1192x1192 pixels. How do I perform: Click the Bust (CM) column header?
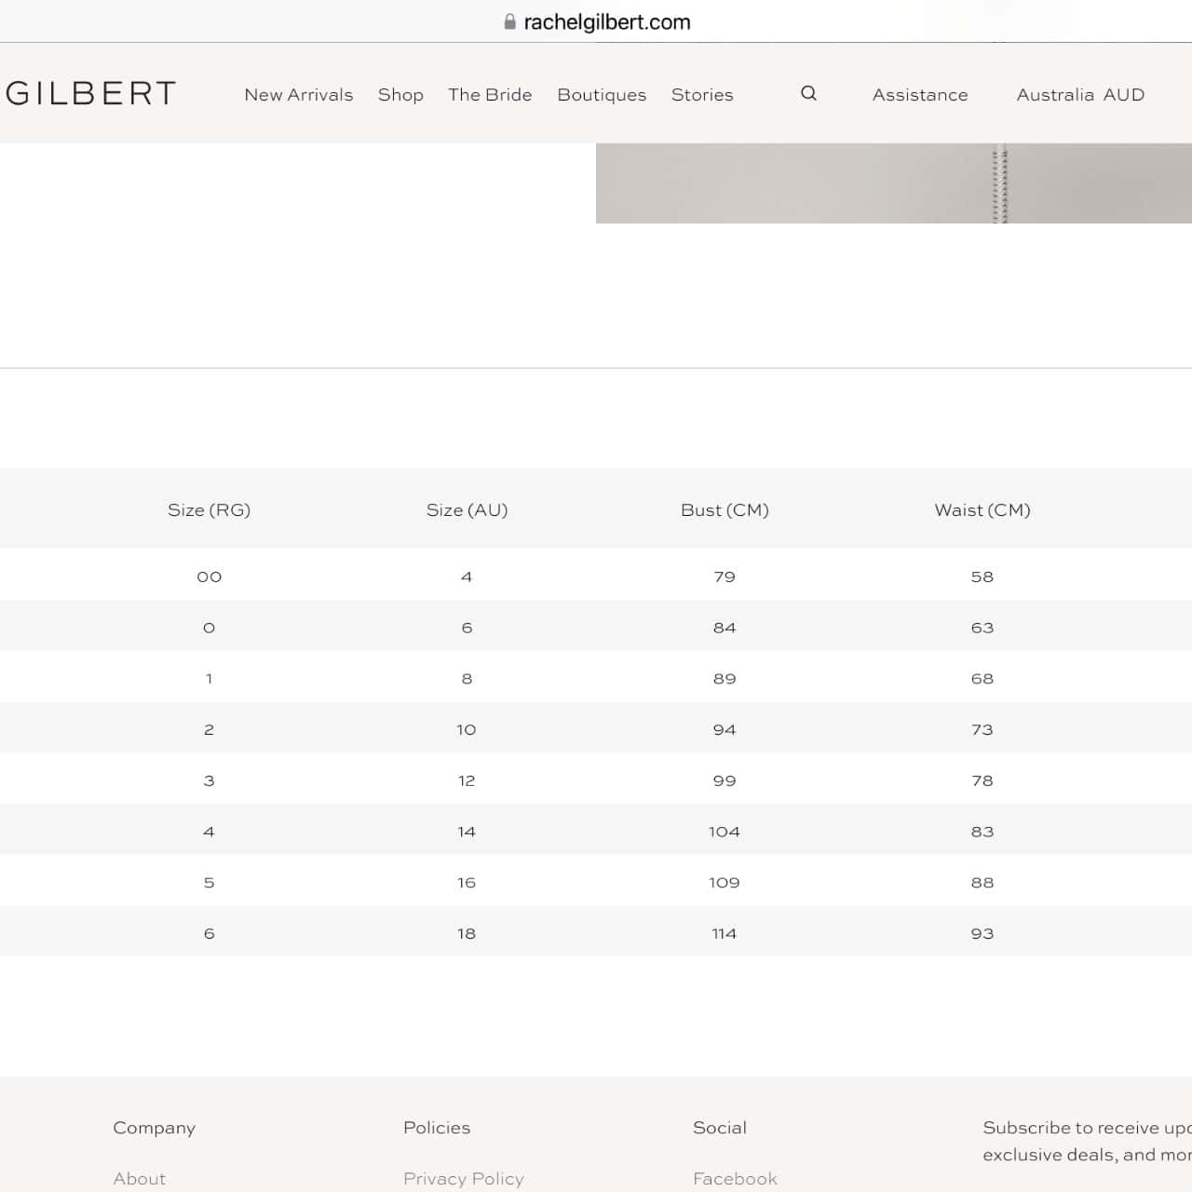point(725,509)
